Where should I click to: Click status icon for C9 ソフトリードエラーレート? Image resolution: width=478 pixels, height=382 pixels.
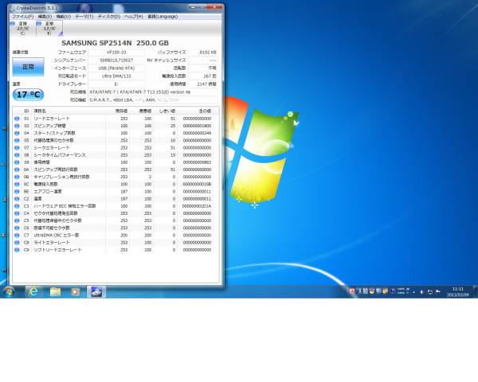17,250
